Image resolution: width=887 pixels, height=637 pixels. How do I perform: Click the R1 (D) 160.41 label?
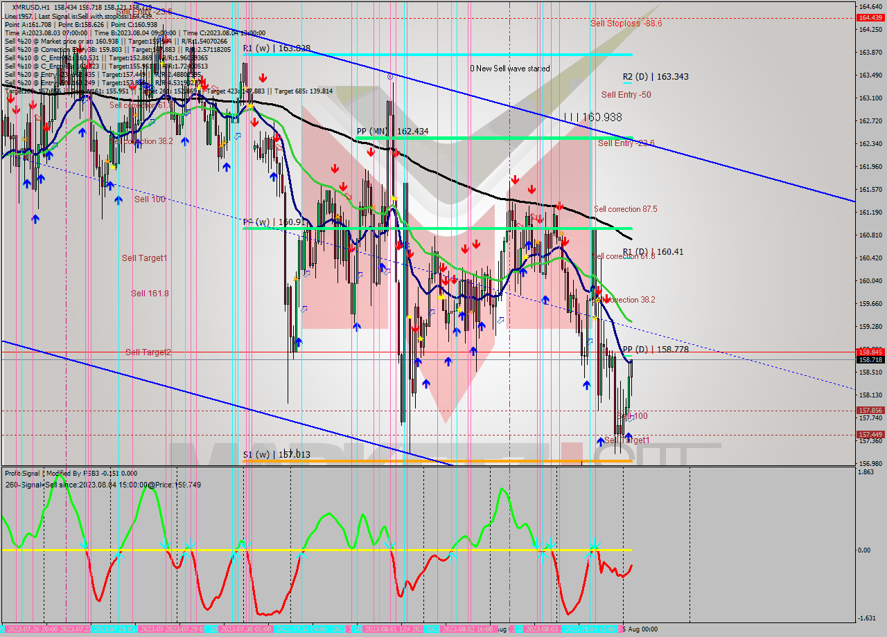(652, 252)
